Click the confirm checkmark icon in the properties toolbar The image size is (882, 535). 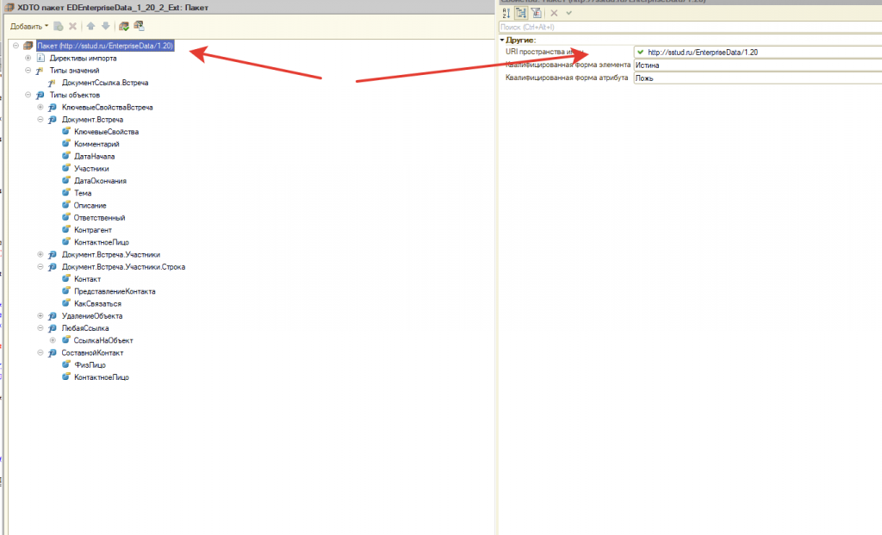[568, 13]
